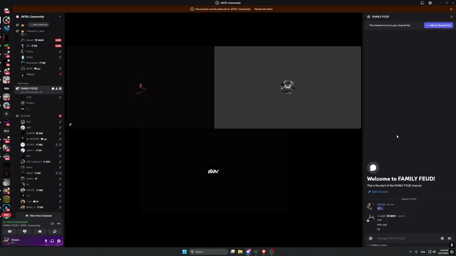Image resolution: width=456 pixels, height=256 pixels.
Task: Start an activity with gamepad icon
Action: click(40, 231)
